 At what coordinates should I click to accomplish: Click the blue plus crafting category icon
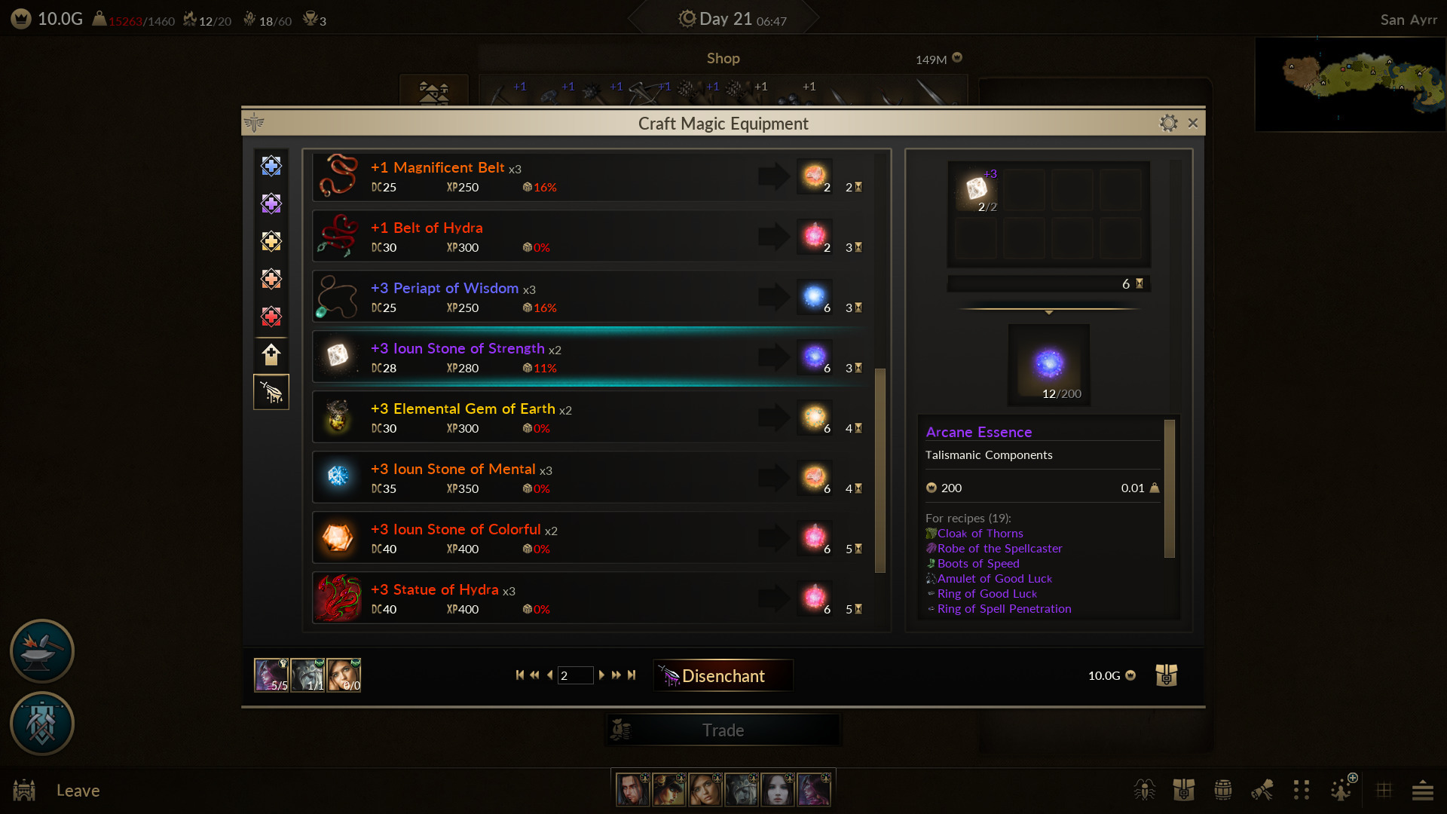271,166
